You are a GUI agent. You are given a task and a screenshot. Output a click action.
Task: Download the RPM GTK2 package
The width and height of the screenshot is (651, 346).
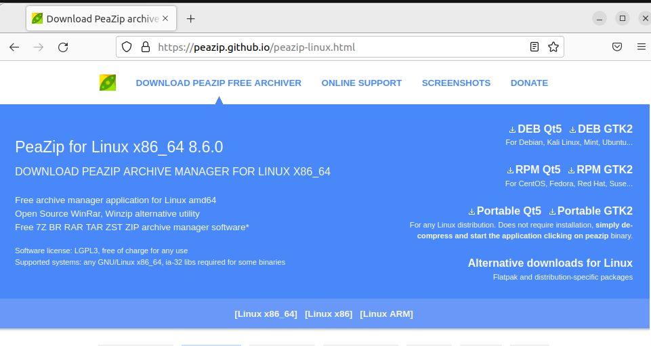point(600,170)
